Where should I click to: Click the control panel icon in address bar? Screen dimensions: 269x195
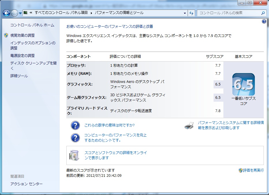tap(26, 13)
